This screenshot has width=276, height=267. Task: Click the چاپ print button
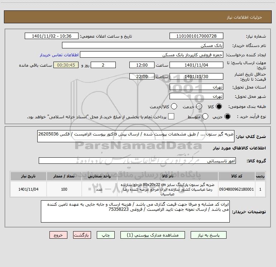[x=106, y=235]
